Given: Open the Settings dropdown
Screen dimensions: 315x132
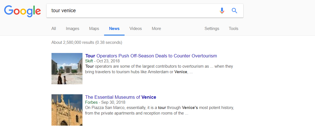Looking at the screenshot, I should 212,29.
